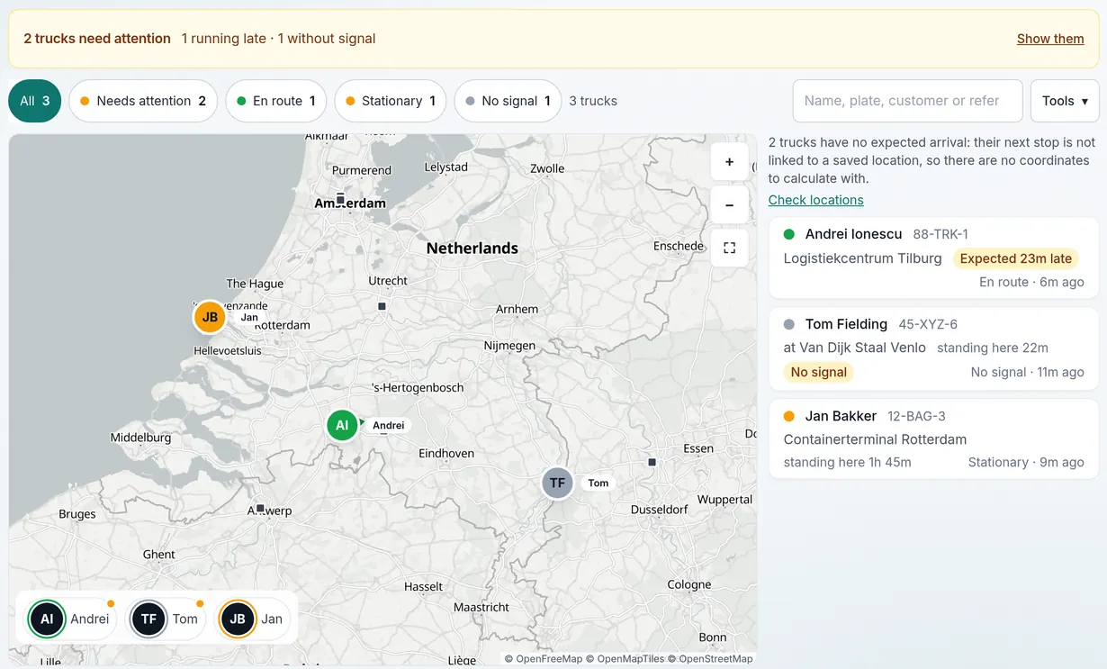Open the map in fullscreen
Screen dimensions: 1107x669
coord(729,248)
